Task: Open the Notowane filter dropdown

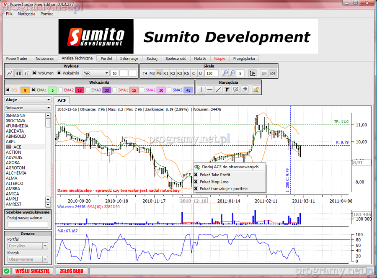Action: 49,108
